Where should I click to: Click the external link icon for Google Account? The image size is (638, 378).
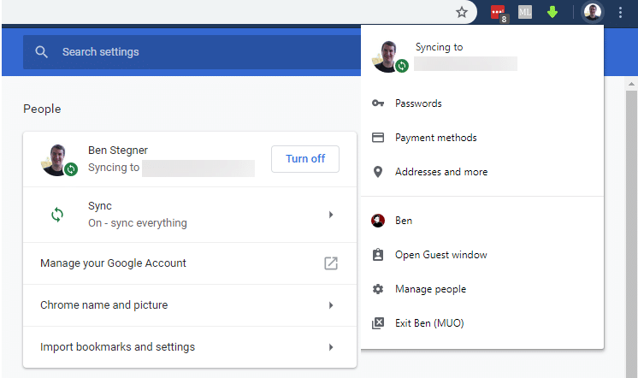(x=331, y=263)
